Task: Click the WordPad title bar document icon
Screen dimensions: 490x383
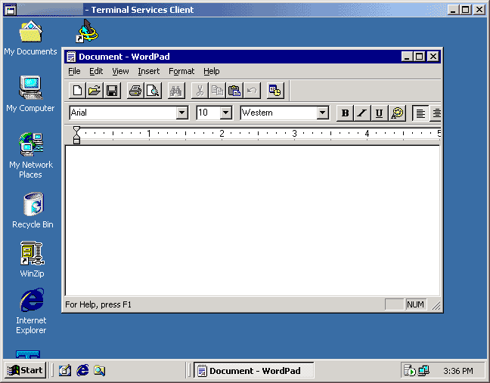Action: click(71, 57)
